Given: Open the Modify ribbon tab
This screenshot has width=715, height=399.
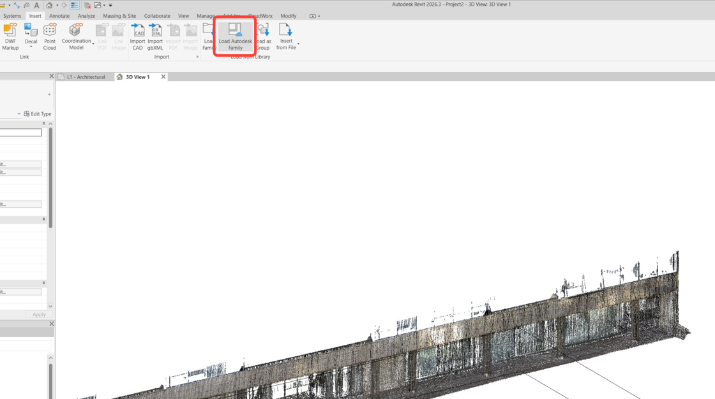Looking at the screenshot, I should coord(288,16).
